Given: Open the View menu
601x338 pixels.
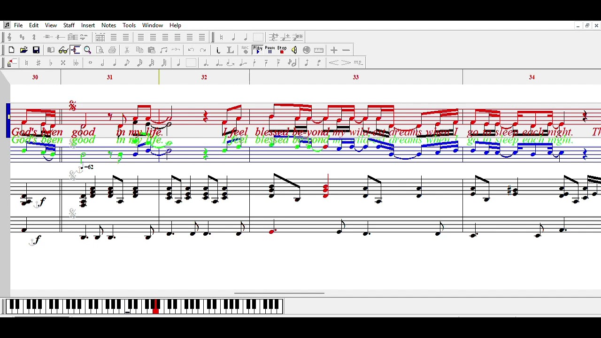Looking at the screenshot, I should pyautogui.click(x=51, y=25).
